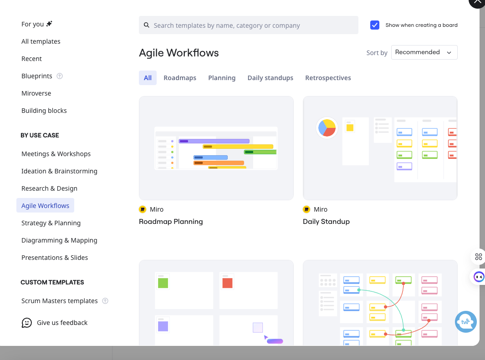The image size is (485, 360).
Task: Click the info icon beside Blueprints
Action: [x=60, y=76]
